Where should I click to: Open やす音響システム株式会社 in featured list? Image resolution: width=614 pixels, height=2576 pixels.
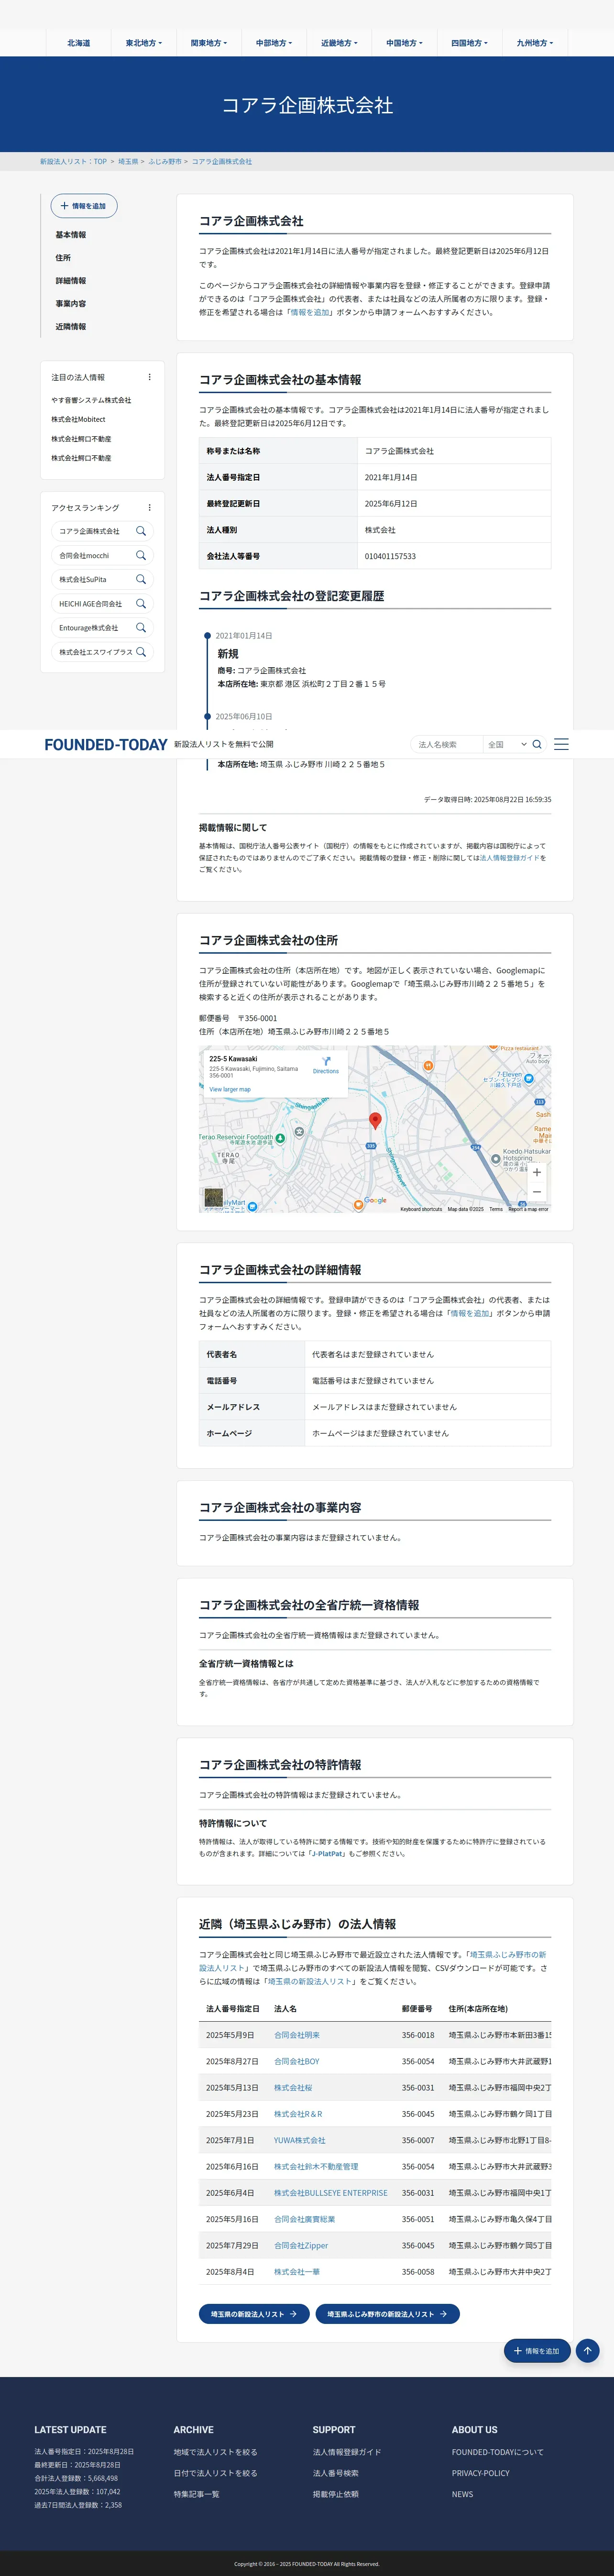tap(91, 400)
